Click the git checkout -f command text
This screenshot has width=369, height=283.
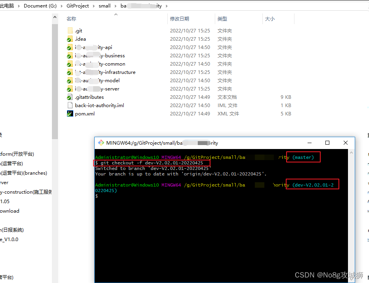(151, 163)
